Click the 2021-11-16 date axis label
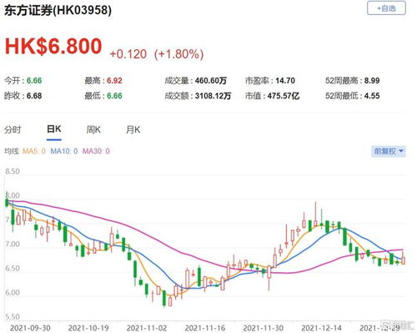This screenshot has width=417, height=333. (x=205, y=328)
